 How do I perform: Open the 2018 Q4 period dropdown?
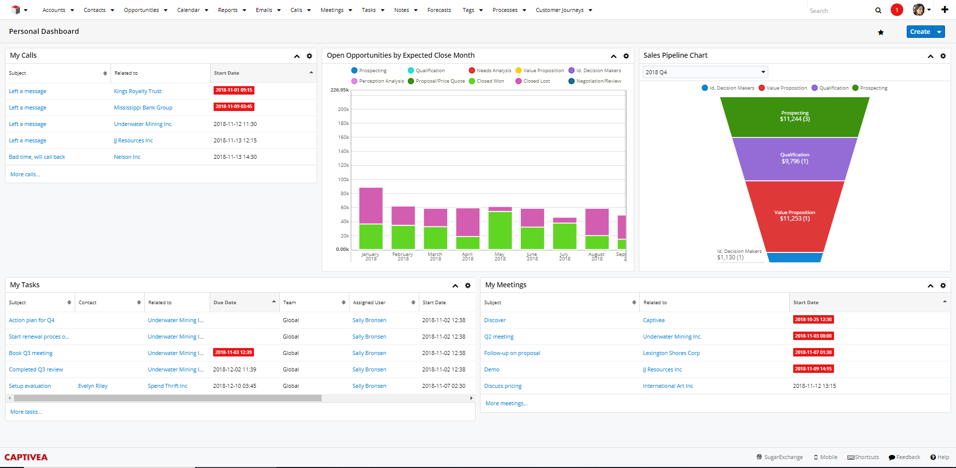pos(705,72)
